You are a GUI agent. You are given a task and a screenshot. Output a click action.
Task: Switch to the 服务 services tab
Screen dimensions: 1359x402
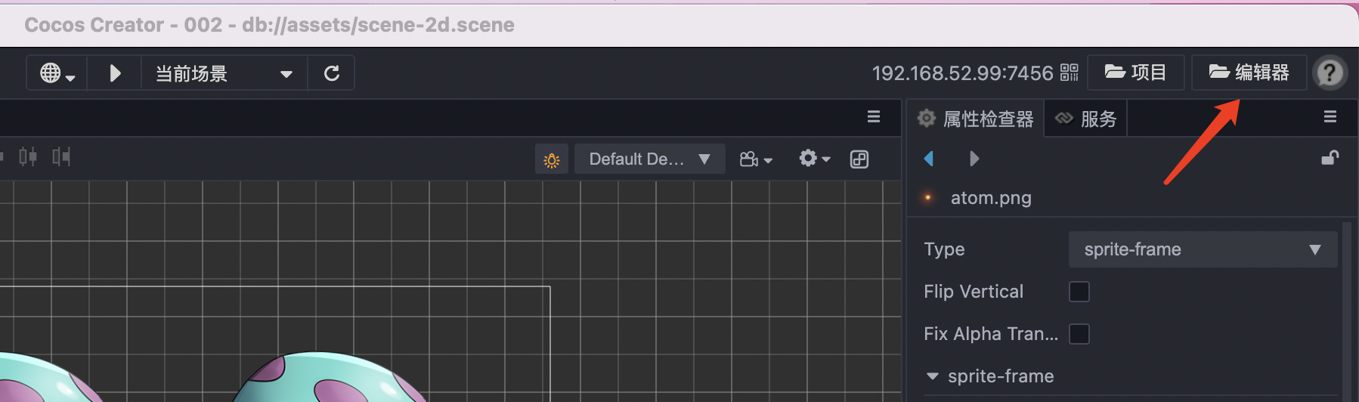pyautogui.click(x=1085, y=119)
